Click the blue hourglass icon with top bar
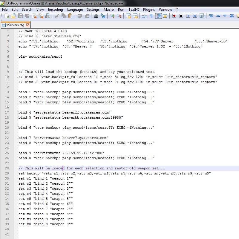239x239 pixels. [211, 16]
